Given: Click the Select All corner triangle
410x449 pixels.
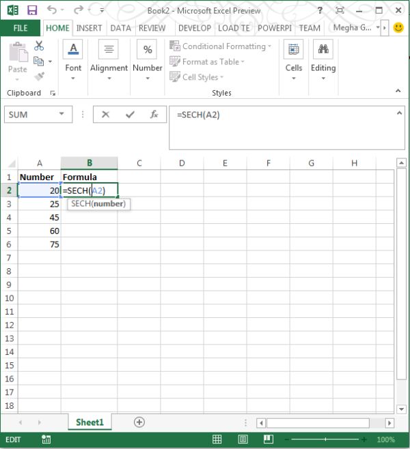Looking at the screenshot, I should click(12, 164).
